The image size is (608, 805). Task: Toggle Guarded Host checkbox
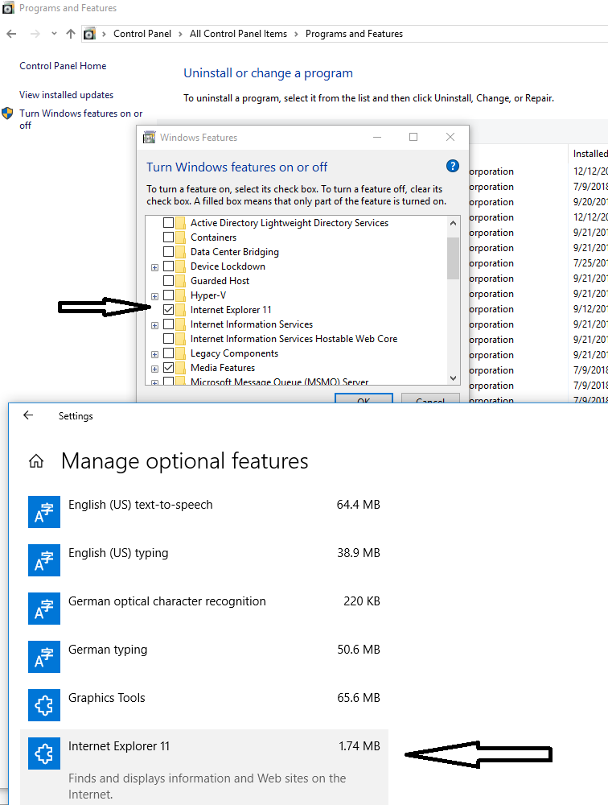coord(168,281)
